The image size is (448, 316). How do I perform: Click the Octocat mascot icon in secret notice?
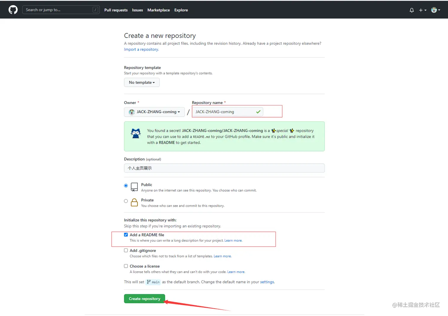[x=136, y=134]
